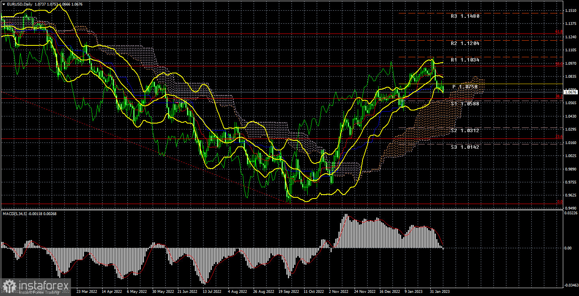Click the 0.9625 price axis value
The width and height of the screenshot is (579, 296).
coord(570,196)
